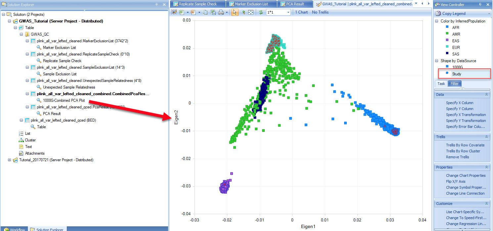Open the Solution Explorer bottom tab
Screen dimensions: 493x231
[x=47, y=229]
